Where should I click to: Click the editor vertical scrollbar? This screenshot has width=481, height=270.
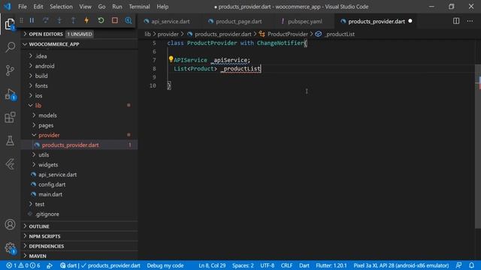[x=478, y=146]
